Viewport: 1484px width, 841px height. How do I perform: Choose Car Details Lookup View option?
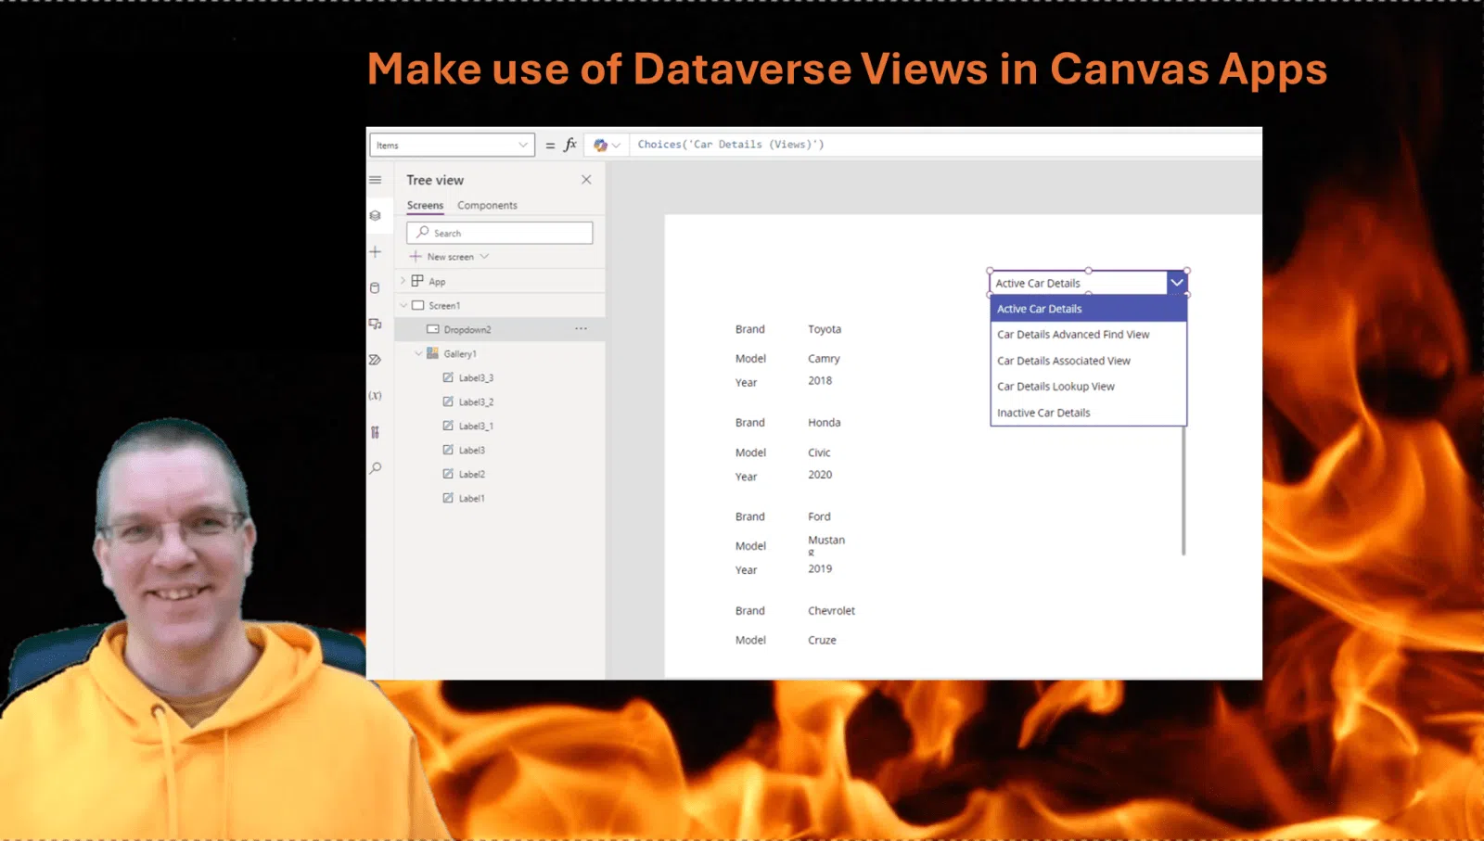(1089, 387)
